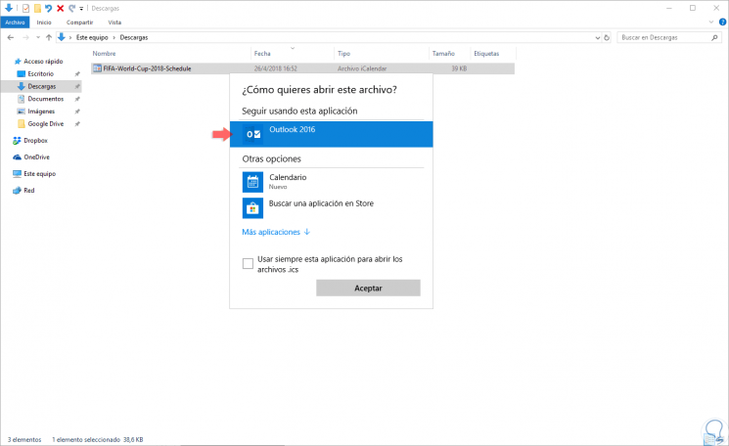This screenshot has width=729, height=446.
Task: Sort by the Fecha column header
Action: point(262,54)
